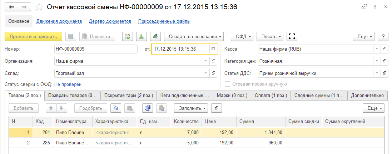Image resolution: width=392 pixels, height=154 pixels.
Task: Click full-screen mode icon
Action: (292, 36)
